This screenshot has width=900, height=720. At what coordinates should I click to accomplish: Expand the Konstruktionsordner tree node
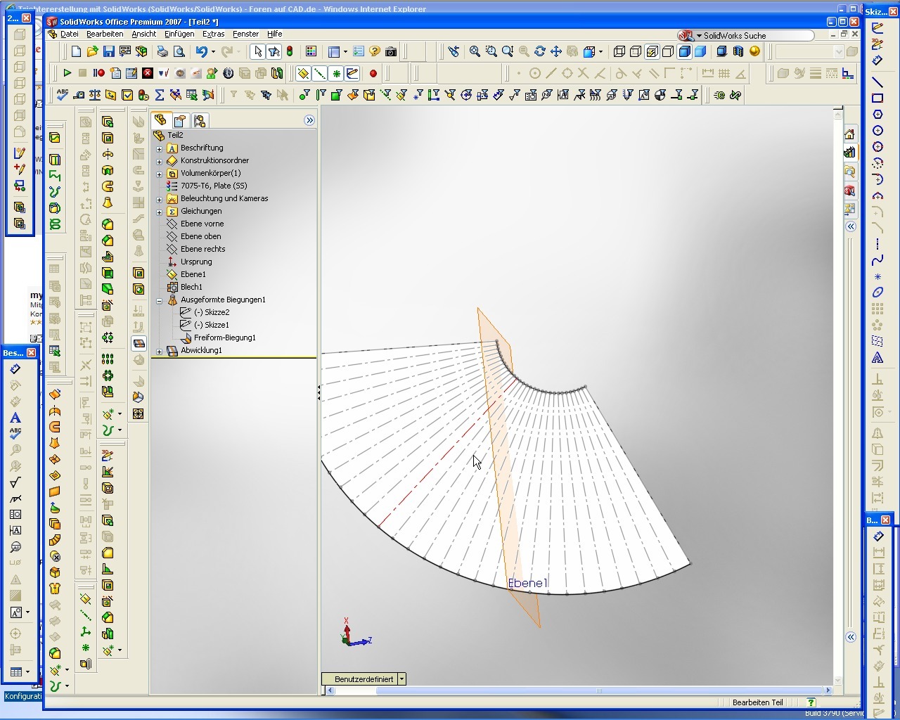tap(159, 161)
